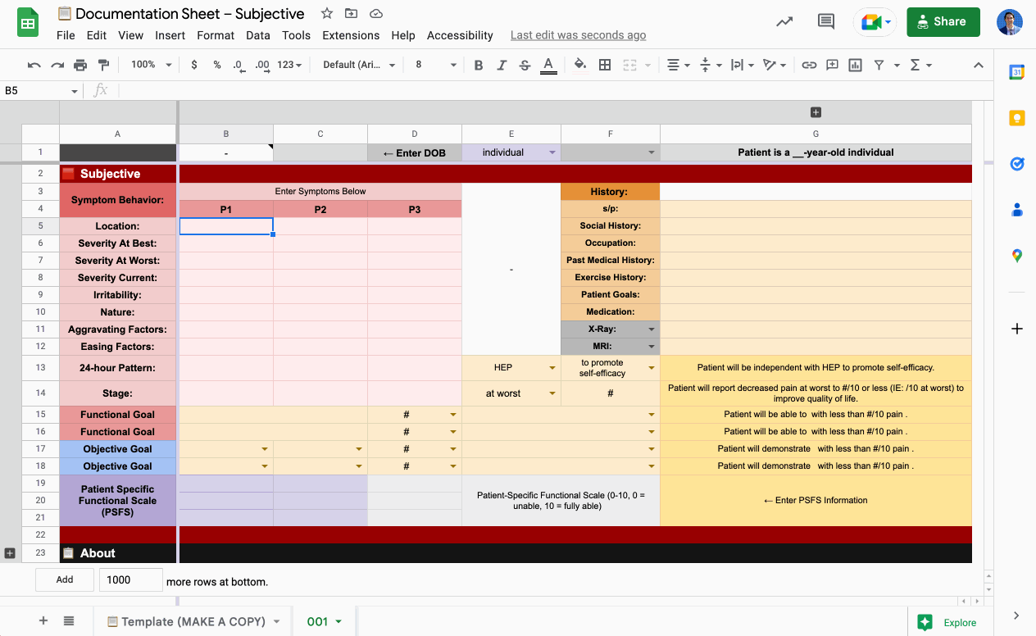Viewport: 1036px width, 636px height.
Task: Open the Extensions menu
Action: pos(351,35)
